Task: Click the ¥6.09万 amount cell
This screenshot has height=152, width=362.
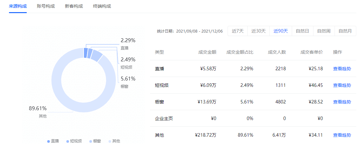Action: pos(208,85)
